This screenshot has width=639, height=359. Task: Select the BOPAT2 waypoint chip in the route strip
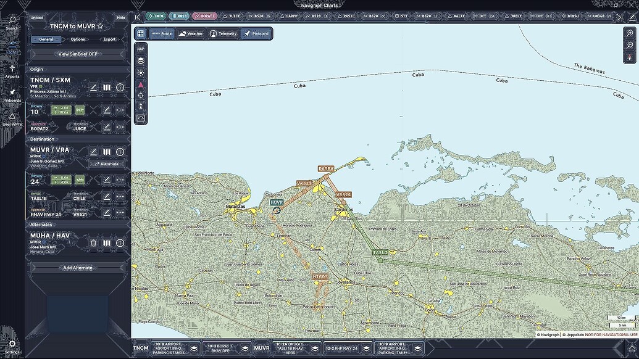(205, 16)
